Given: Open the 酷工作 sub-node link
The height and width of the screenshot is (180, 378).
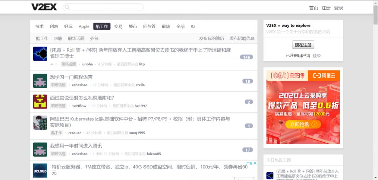Looking at the screenshot, I should [x=42, y=38].
